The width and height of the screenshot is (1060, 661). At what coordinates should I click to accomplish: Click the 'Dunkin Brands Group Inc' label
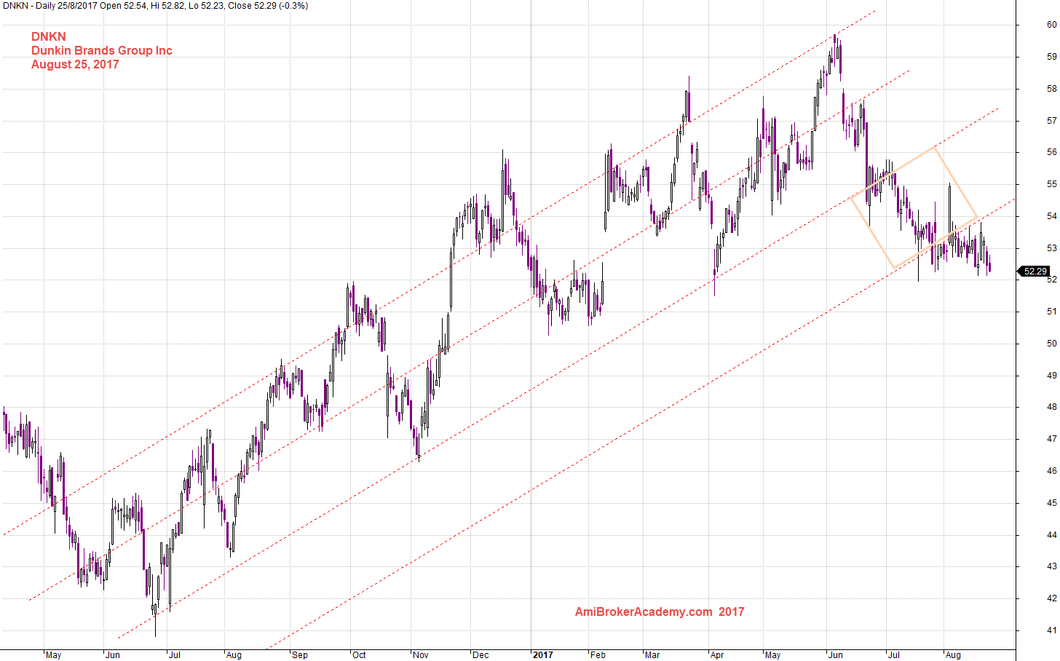pos(102,50)
